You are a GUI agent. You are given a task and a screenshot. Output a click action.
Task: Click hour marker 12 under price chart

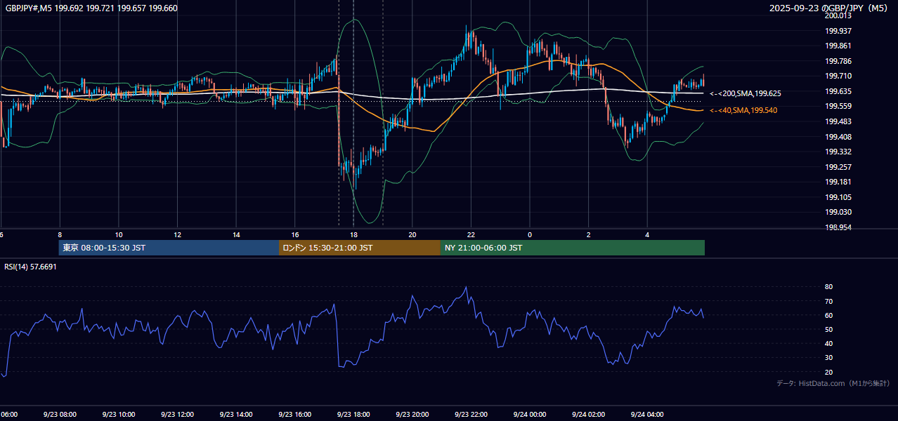178,235
